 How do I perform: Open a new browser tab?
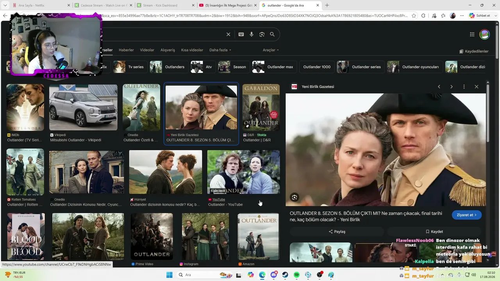(327, 5)
